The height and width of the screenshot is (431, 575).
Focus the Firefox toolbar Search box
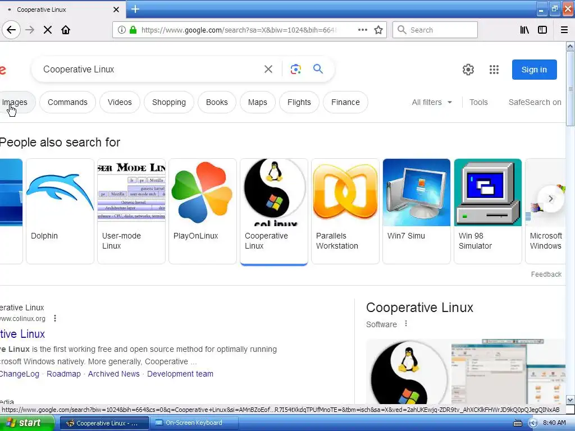(435, 30)
